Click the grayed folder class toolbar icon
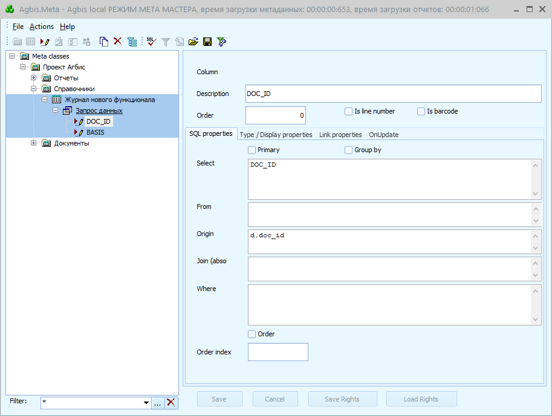The image size is (552, 416). click(17, 42)
